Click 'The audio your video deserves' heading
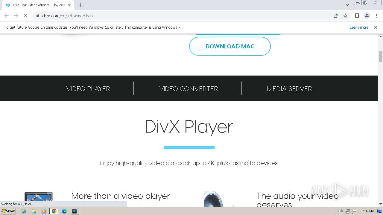The height and width of the screenshot is (215, 383). 297,200
